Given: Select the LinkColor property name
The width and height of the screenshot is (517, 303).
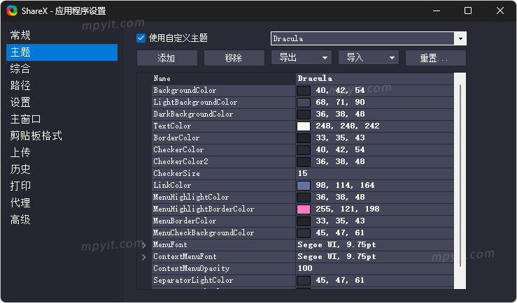Looking at the screenshot, I should click(x=172, y=185).
